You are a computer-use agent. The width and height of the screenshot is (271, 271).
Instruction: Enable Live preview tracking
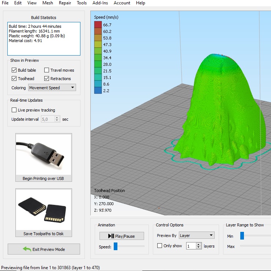pos(14,110)
